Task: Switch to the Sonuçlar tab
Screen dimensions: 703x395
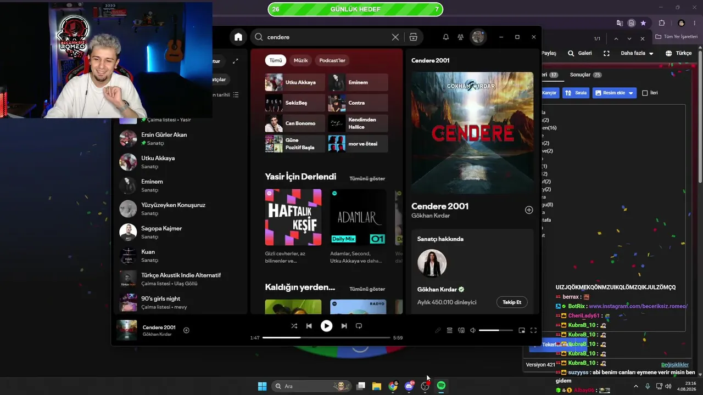Action: pos(585,75)
